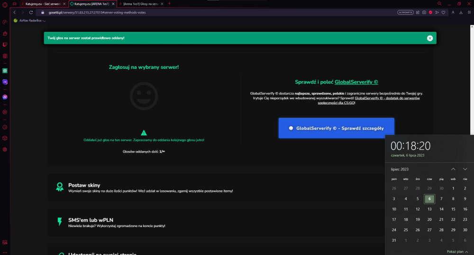Open GX Control speedometer in sidebar
This screenshot has width=474, height=255.
point(5,22)
